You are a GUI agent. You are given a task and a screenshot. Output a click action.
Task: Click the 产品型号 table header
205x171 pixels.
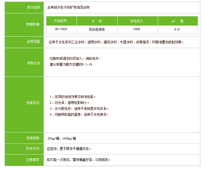[61, 21]
